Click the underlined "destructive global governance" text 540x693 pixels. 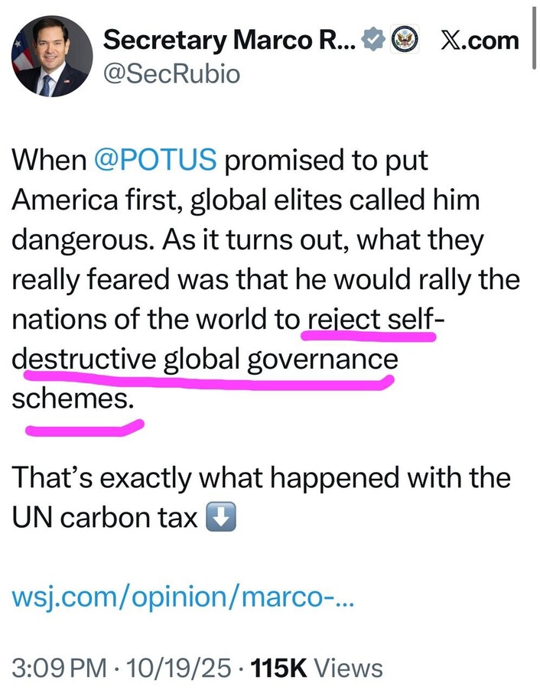pyautogui.click(x=205, y=360)
